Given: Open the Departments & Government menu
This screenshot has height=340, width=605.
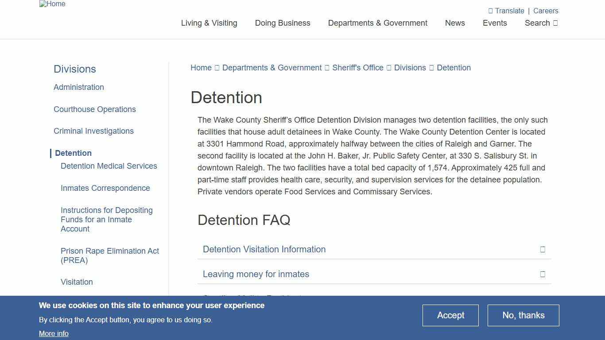Looking at the screenshot, I should pos(377,23).
